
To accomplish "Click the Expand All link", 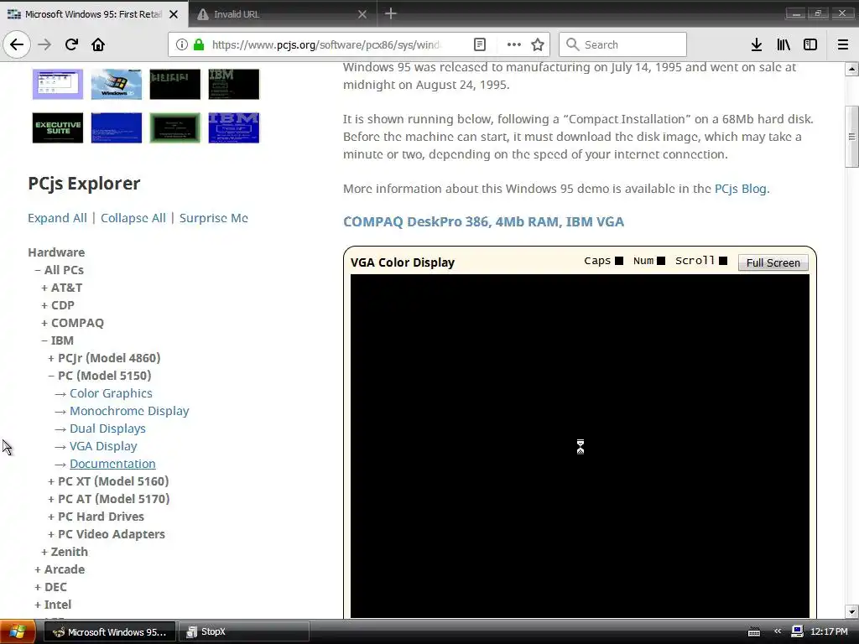I will click(58, 218).
